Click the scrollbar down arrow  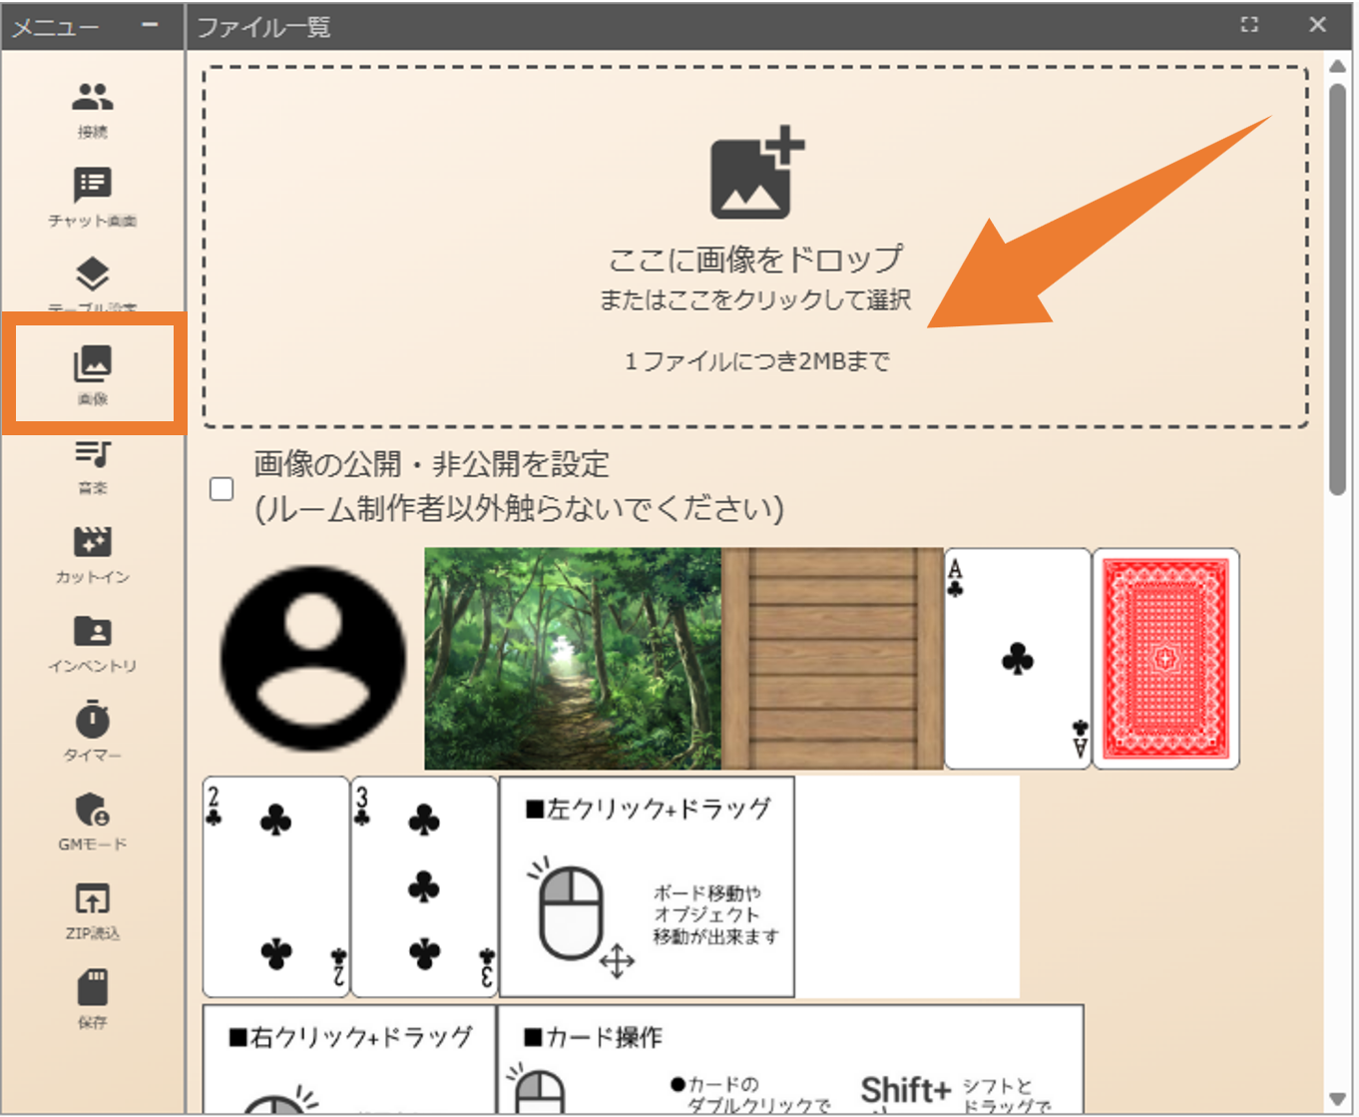tap(1337, 1099)
